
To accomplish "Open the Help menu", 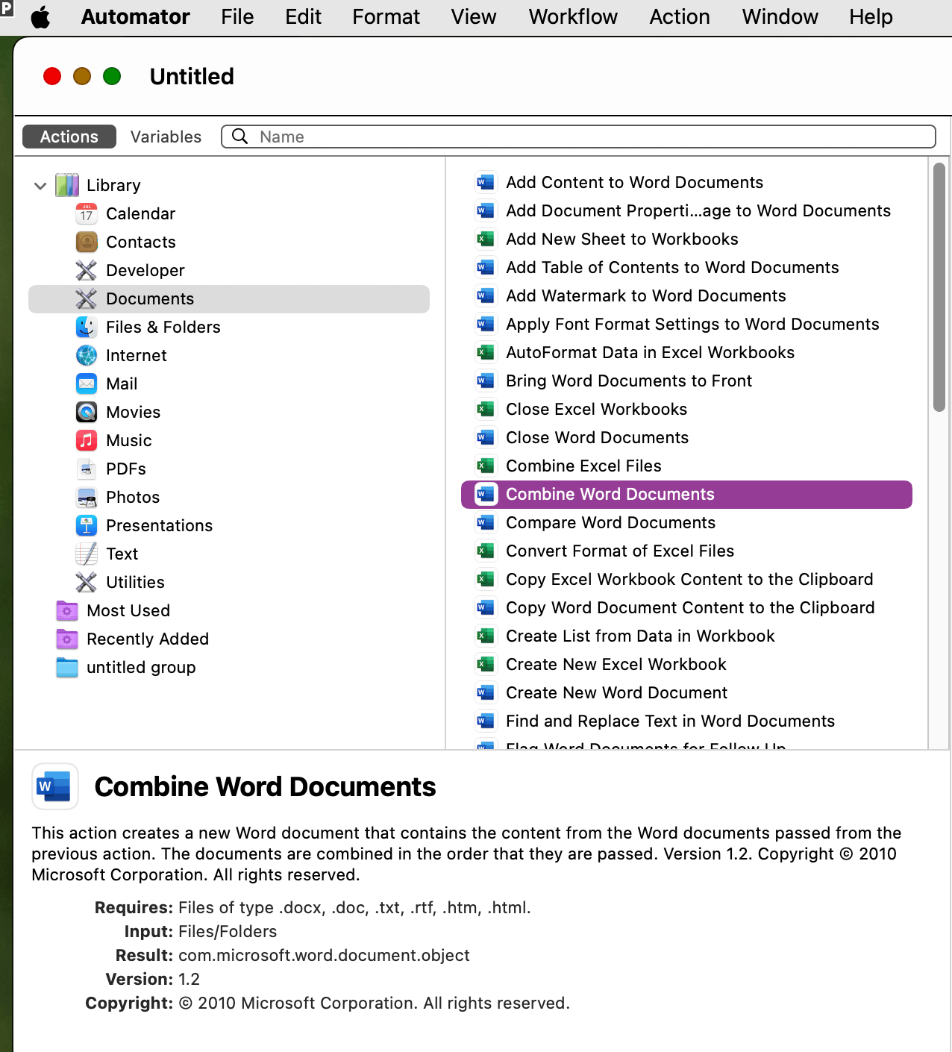I will click(871, 16).
